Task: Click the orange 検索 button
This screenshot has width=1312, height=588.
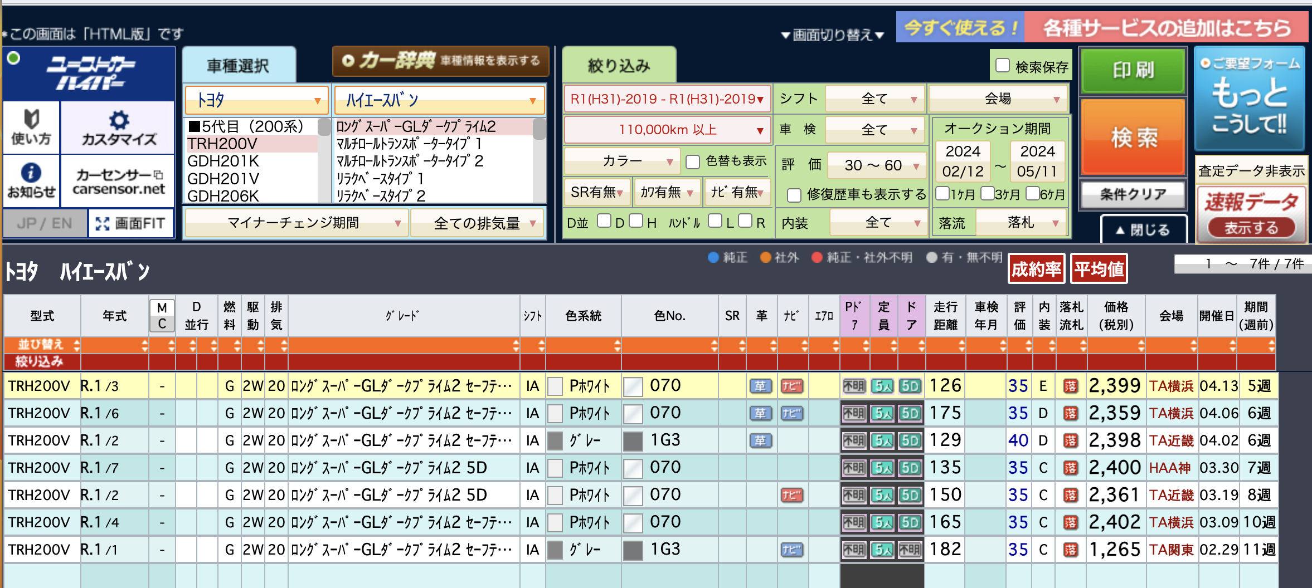Action: (1133, 137)
